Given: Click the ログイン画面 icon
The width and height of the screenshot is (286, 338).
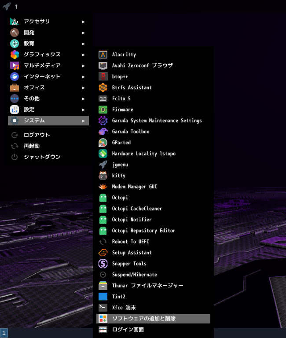Looking at the screenshot, I should pyautogui.click(x=103, y=329).
